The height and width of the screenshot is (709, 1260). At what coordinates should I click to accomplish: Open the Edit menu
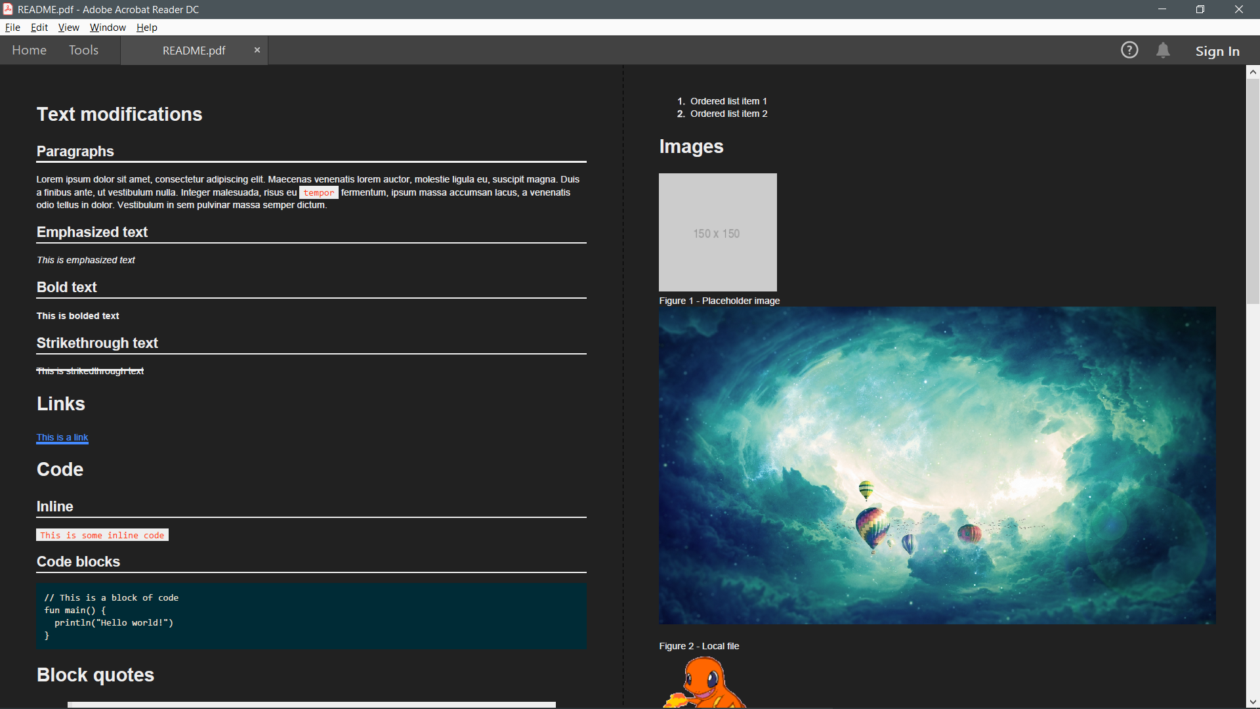point(39,28)
